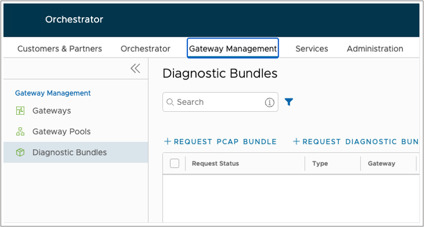Viewport: 424px width, 227px height.
Task: Switch to the Orchestrator tab
Action: point(146,49)
